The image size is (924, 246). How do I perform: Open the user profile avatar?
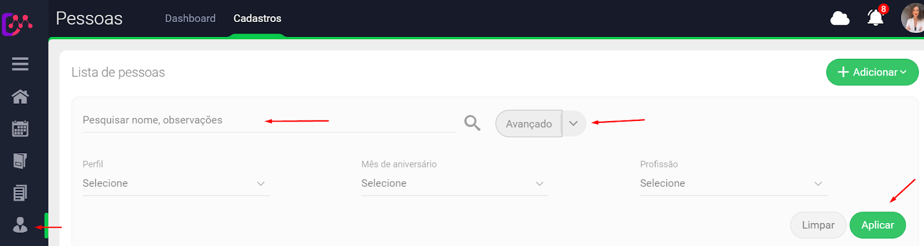(x=913, y=18)
